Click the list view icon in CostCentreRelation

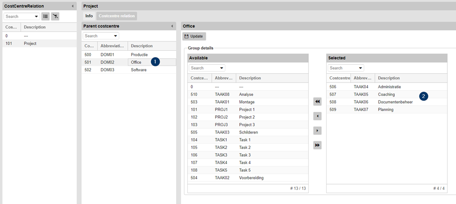45,16
